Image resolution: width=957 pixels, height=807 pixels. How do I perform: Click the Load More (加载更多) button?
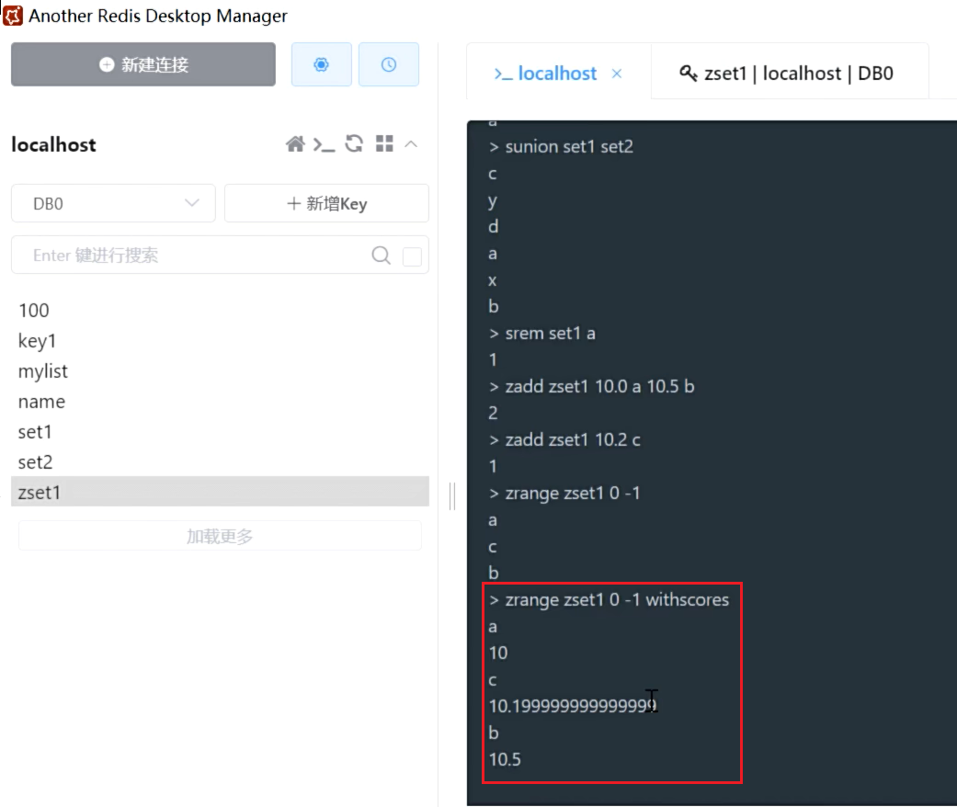pyautogui.click(x=220, y=536)
